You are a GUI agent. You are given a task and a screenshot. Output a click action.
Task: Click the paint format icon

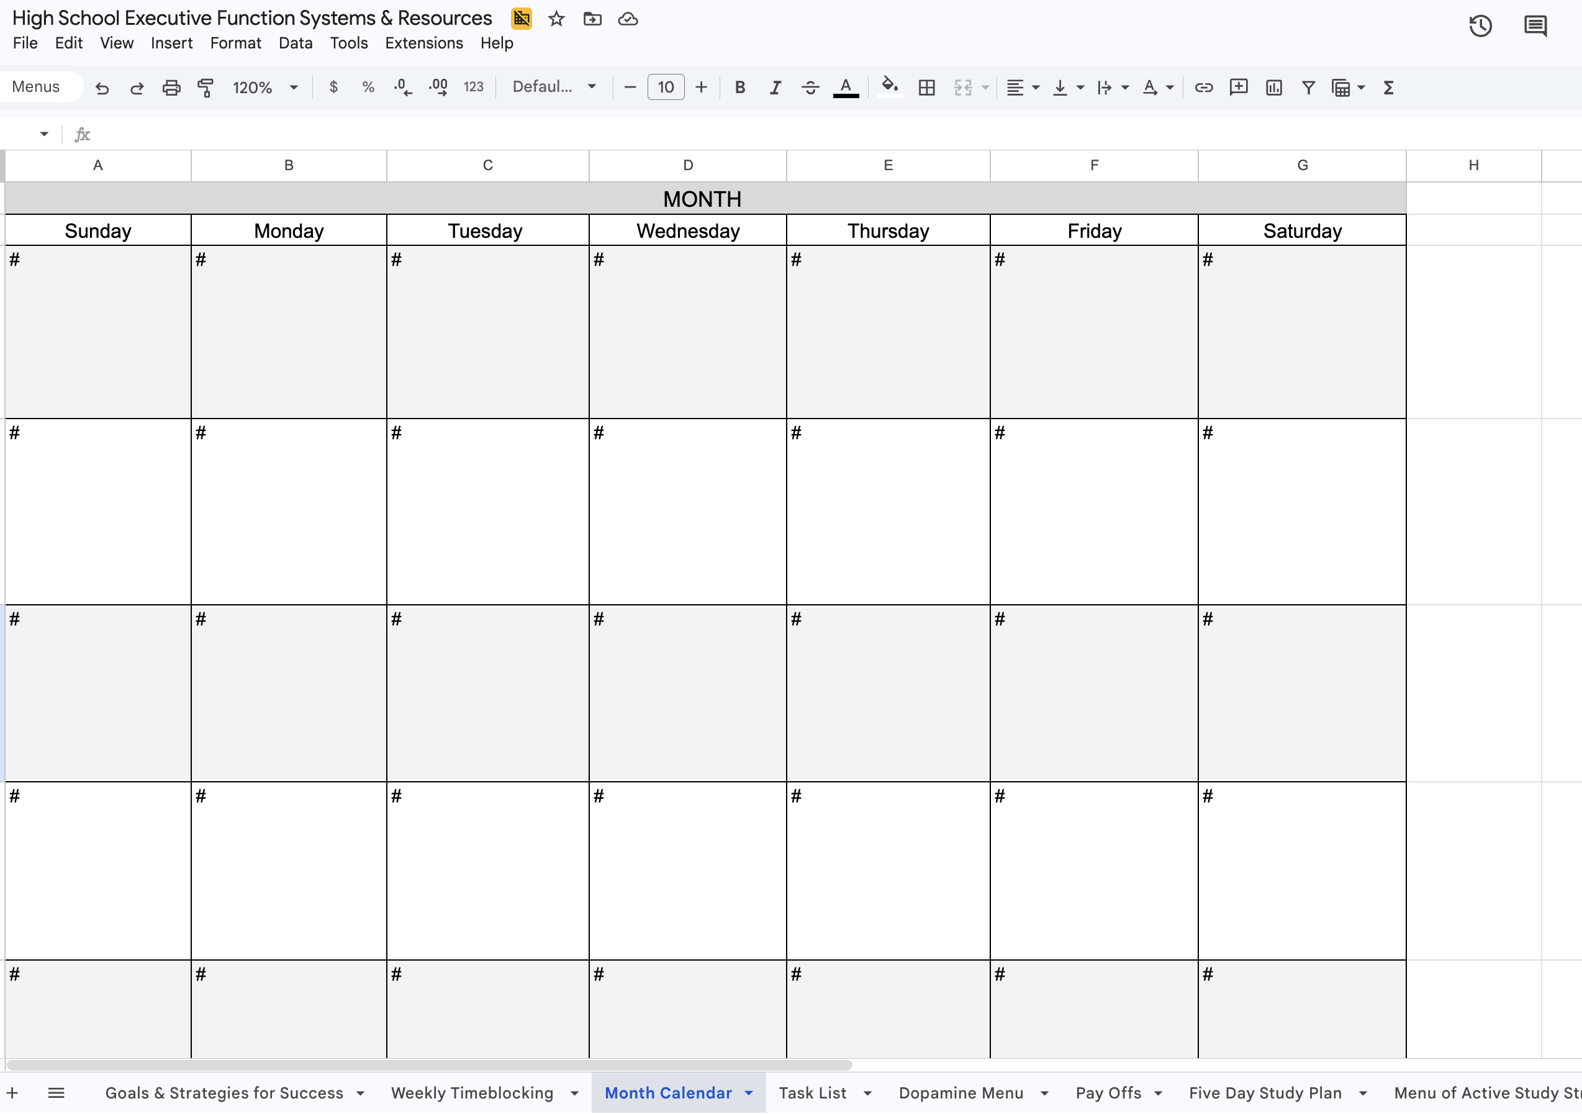[206, 88]
